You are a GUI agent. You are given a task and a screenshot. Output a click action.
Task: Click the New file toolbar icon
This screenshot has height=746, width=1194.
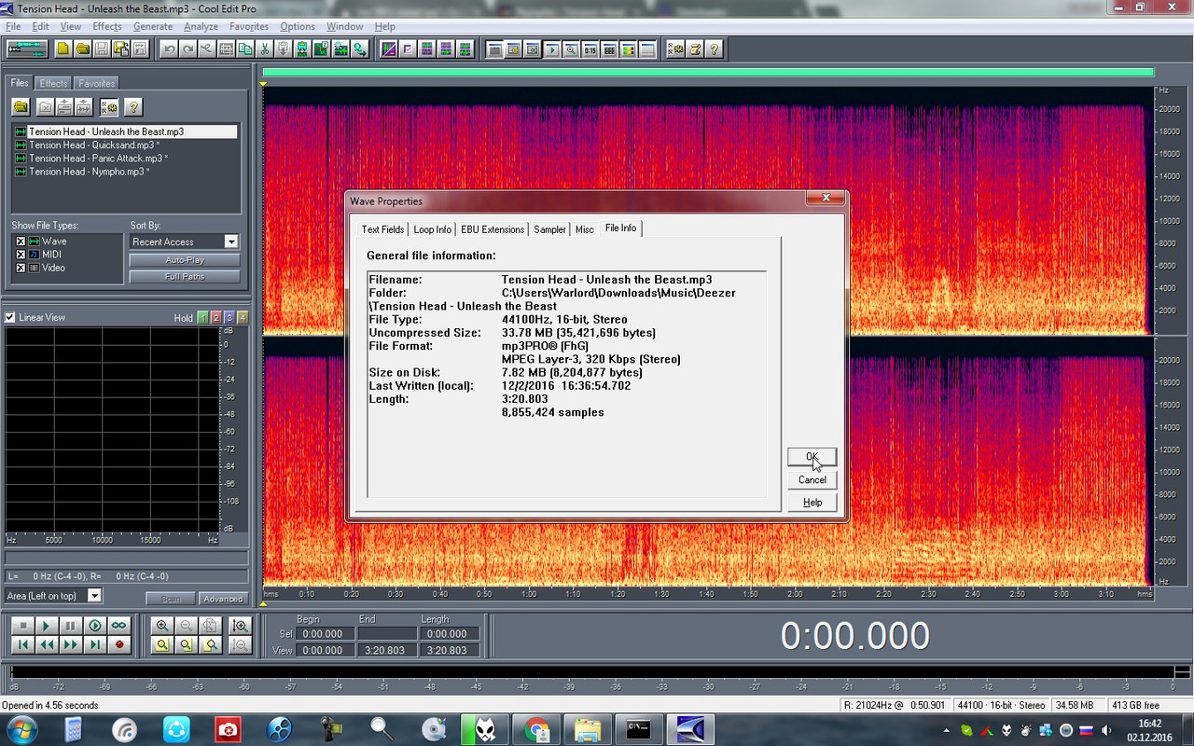63,48
